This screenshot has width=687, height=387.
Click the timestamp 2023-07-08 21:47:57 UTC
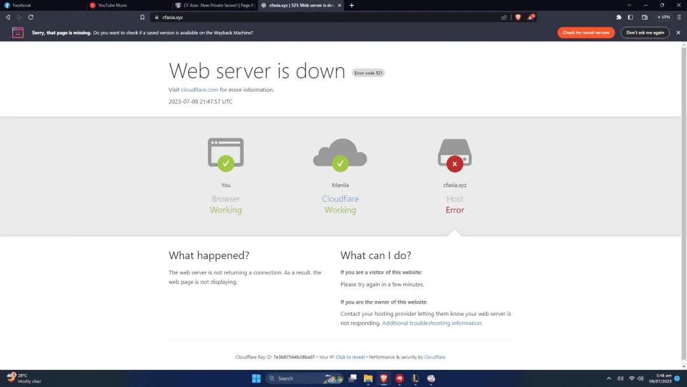pos(200,101)
